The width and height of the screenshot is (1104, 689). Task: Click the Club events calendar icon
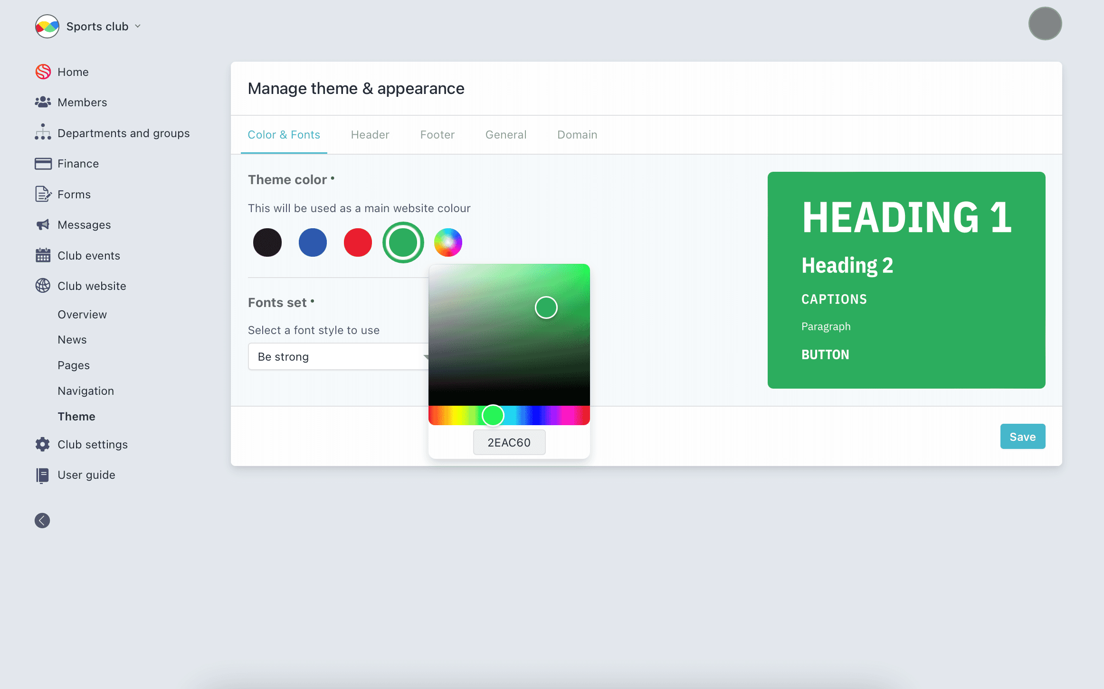tap(43, 255)
